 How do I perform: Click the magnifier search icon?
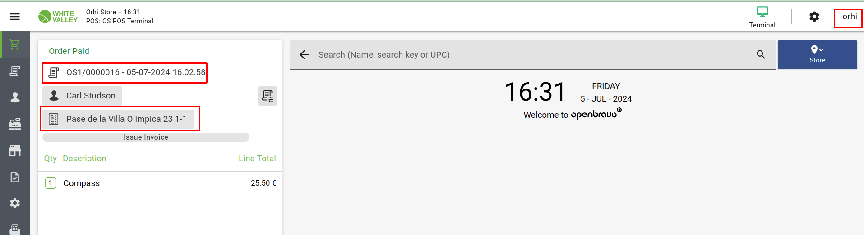[x=761, y=54]
